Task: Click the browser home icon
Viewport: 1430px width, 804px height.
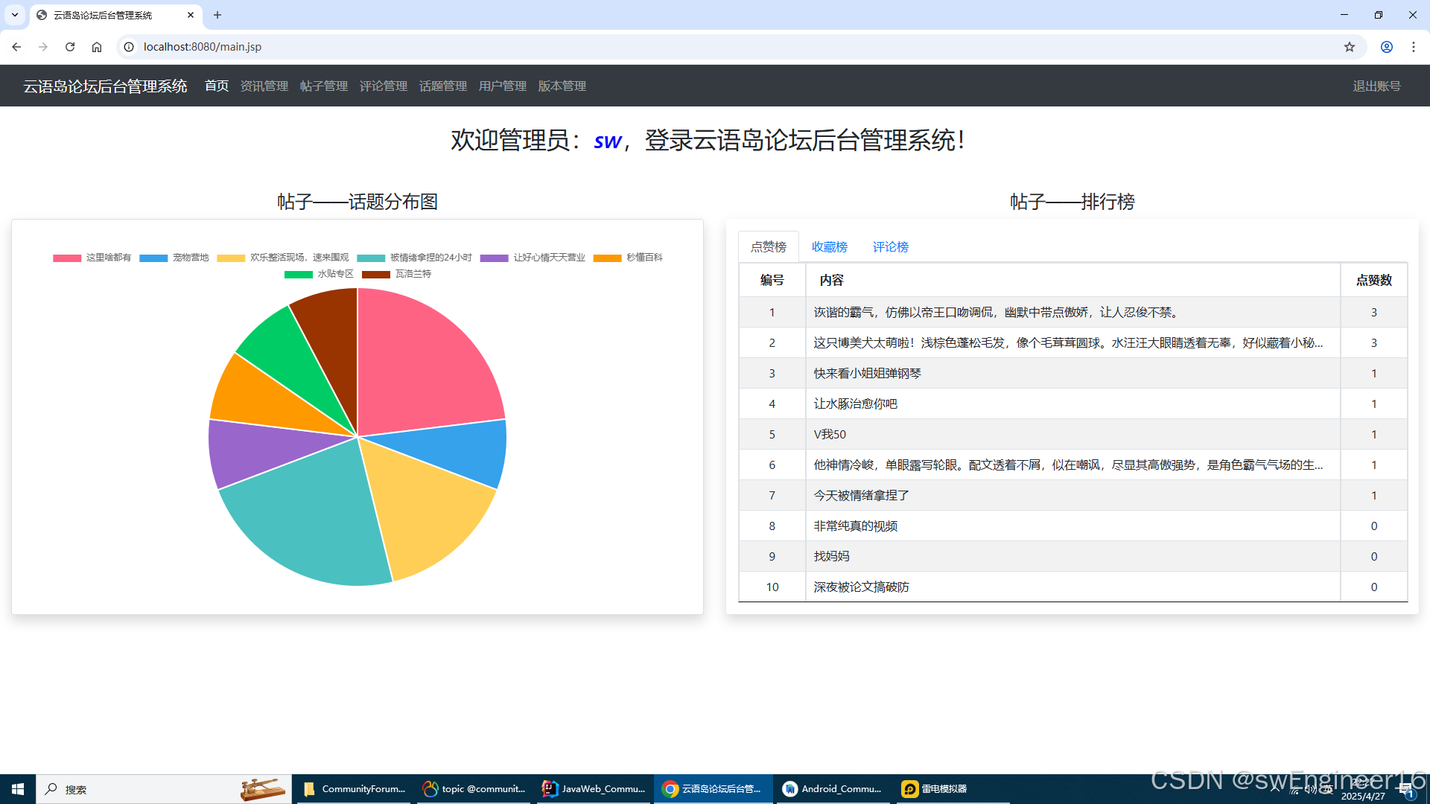Action: 97,47
